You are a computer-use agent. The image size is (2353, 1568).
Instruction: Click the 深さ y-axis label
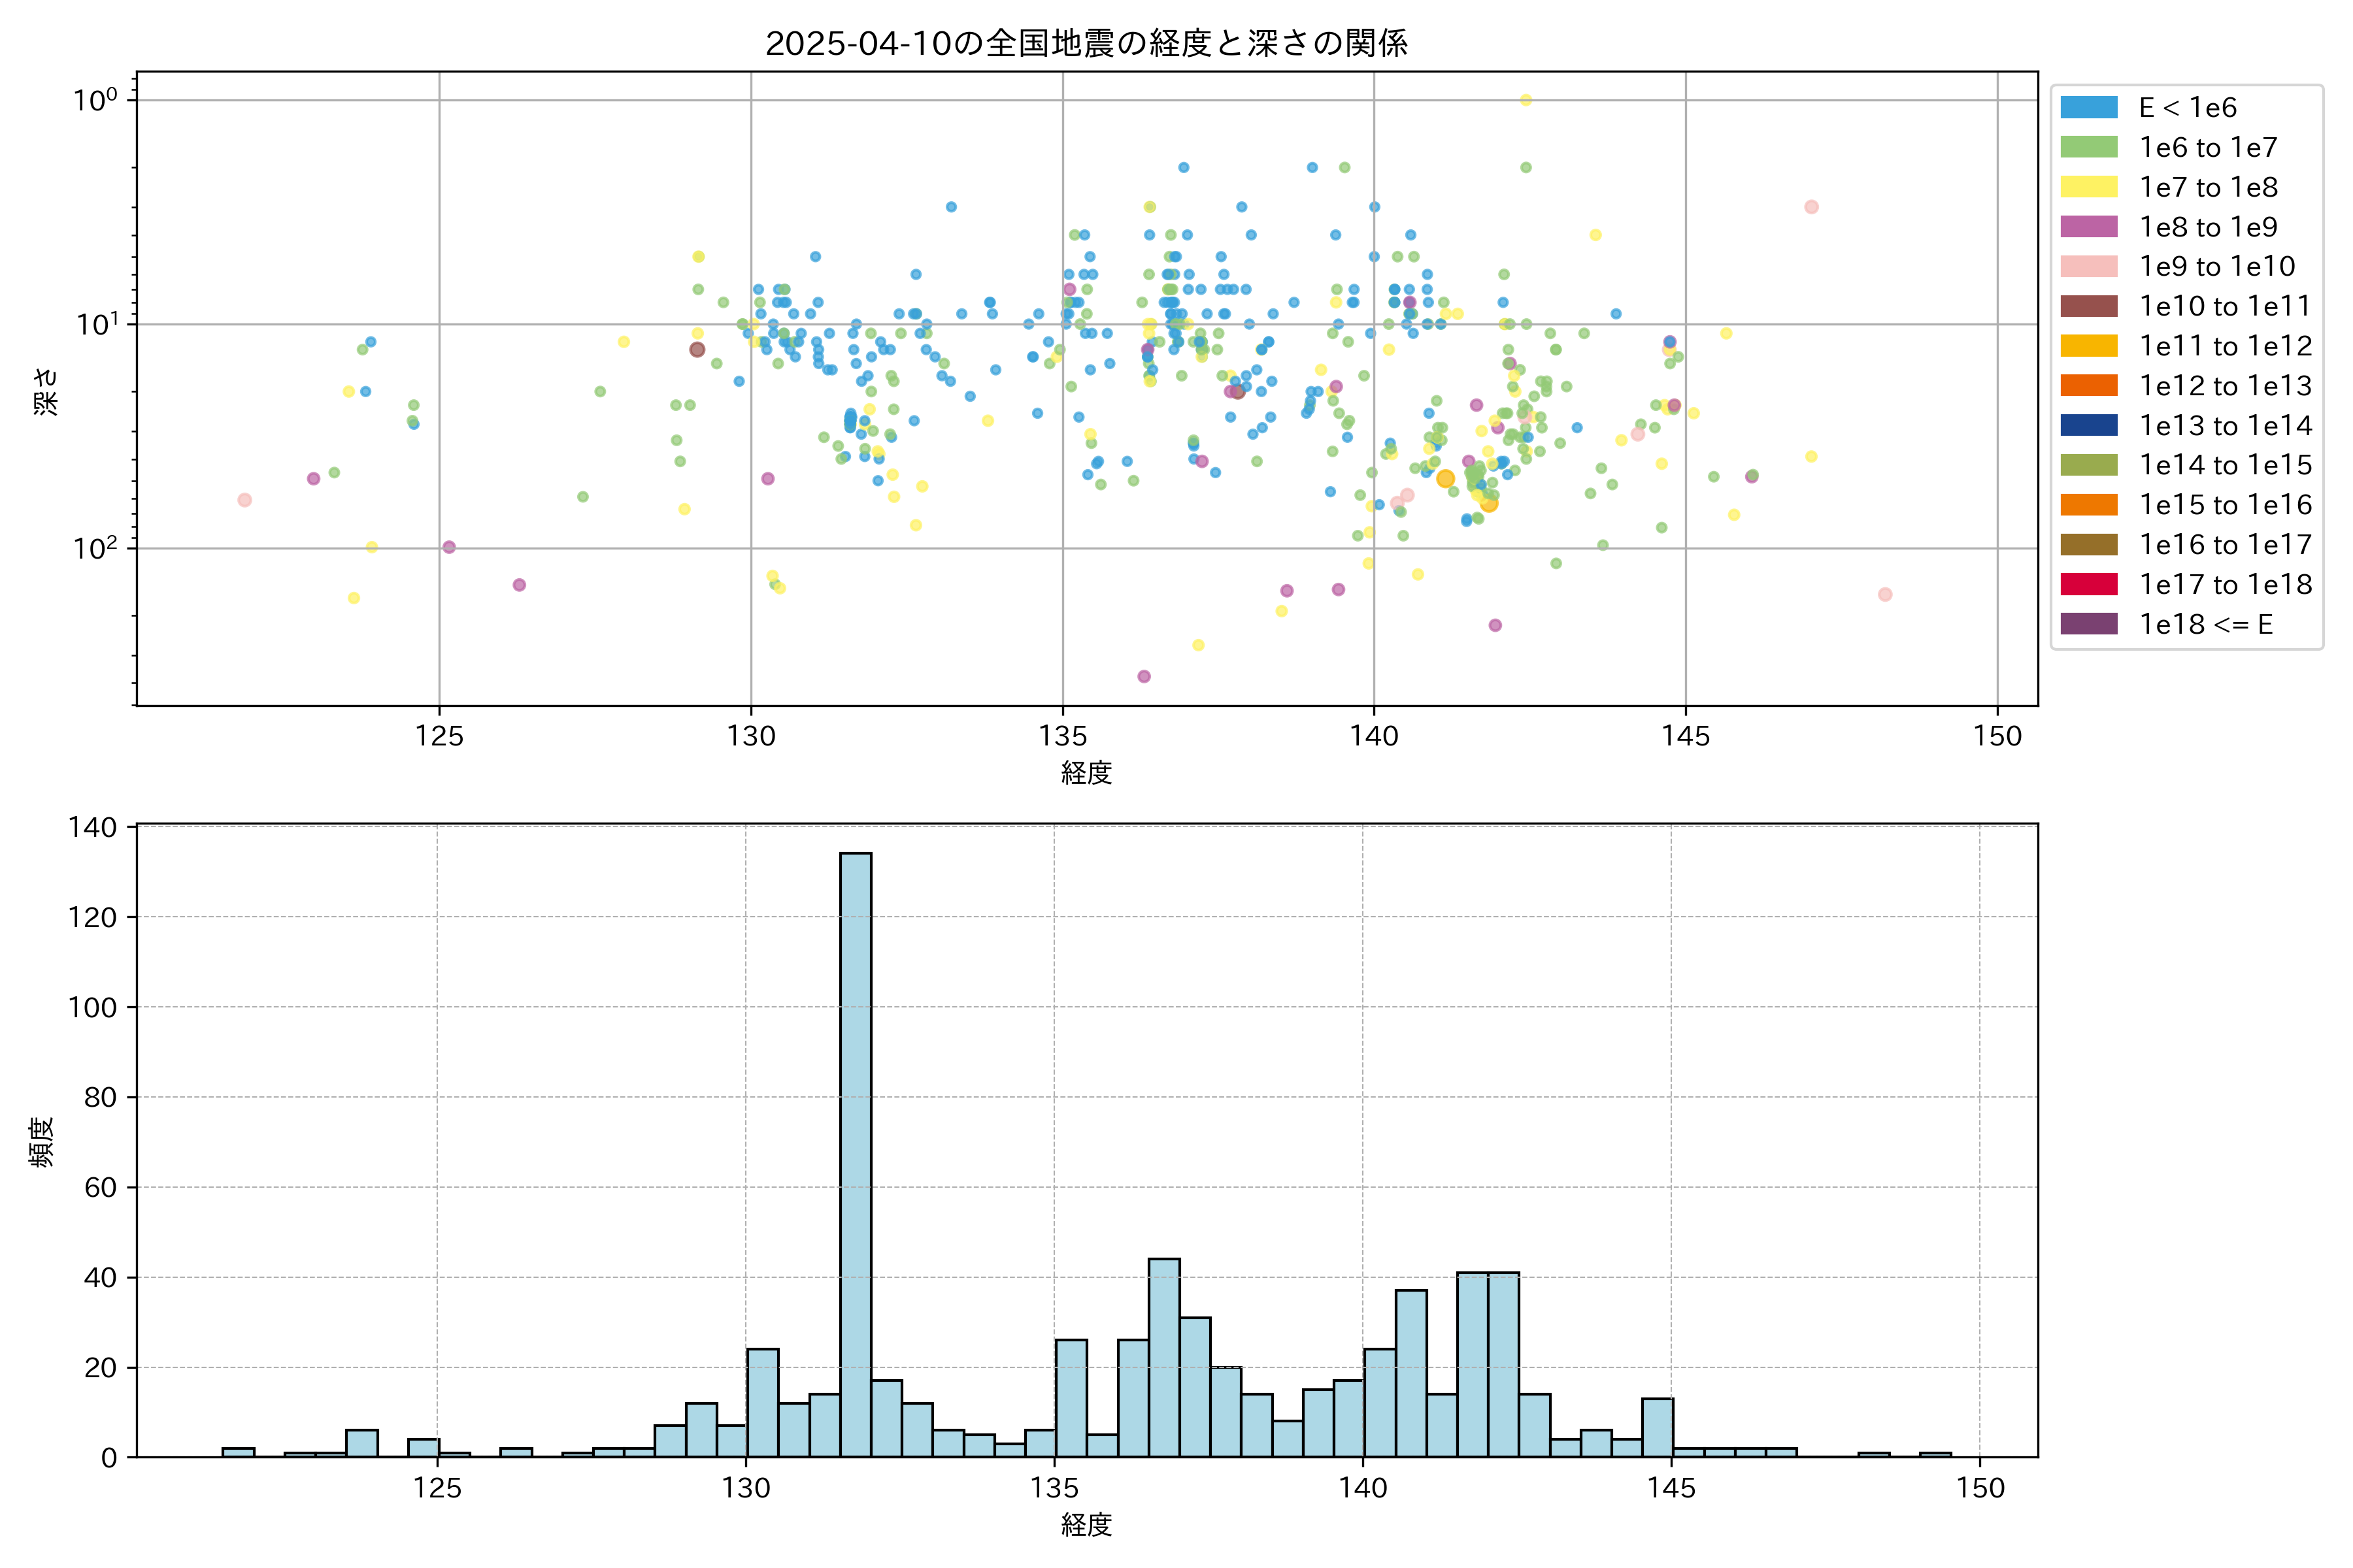click(46, 391)
